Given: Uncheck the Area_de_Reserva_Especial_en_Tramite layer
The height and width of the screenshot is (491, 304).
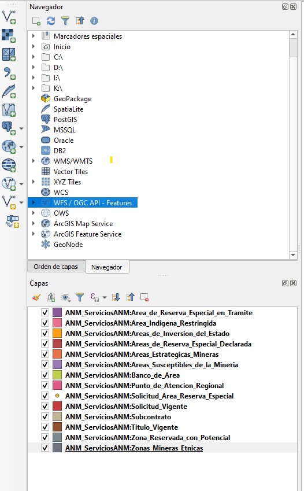Looking at the screenshot, I should coord(45,312).
